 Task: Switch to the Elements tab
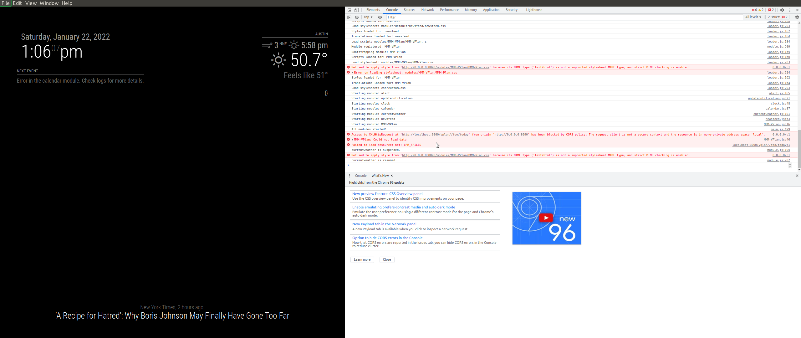[373, 10]
